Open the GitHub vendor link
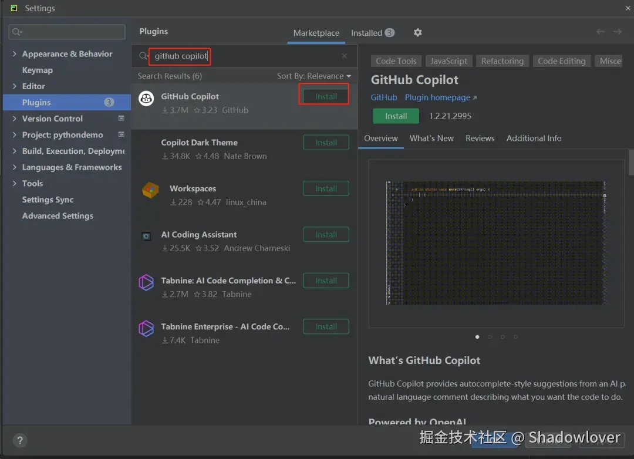634x459 pixels. click(384, 97)
